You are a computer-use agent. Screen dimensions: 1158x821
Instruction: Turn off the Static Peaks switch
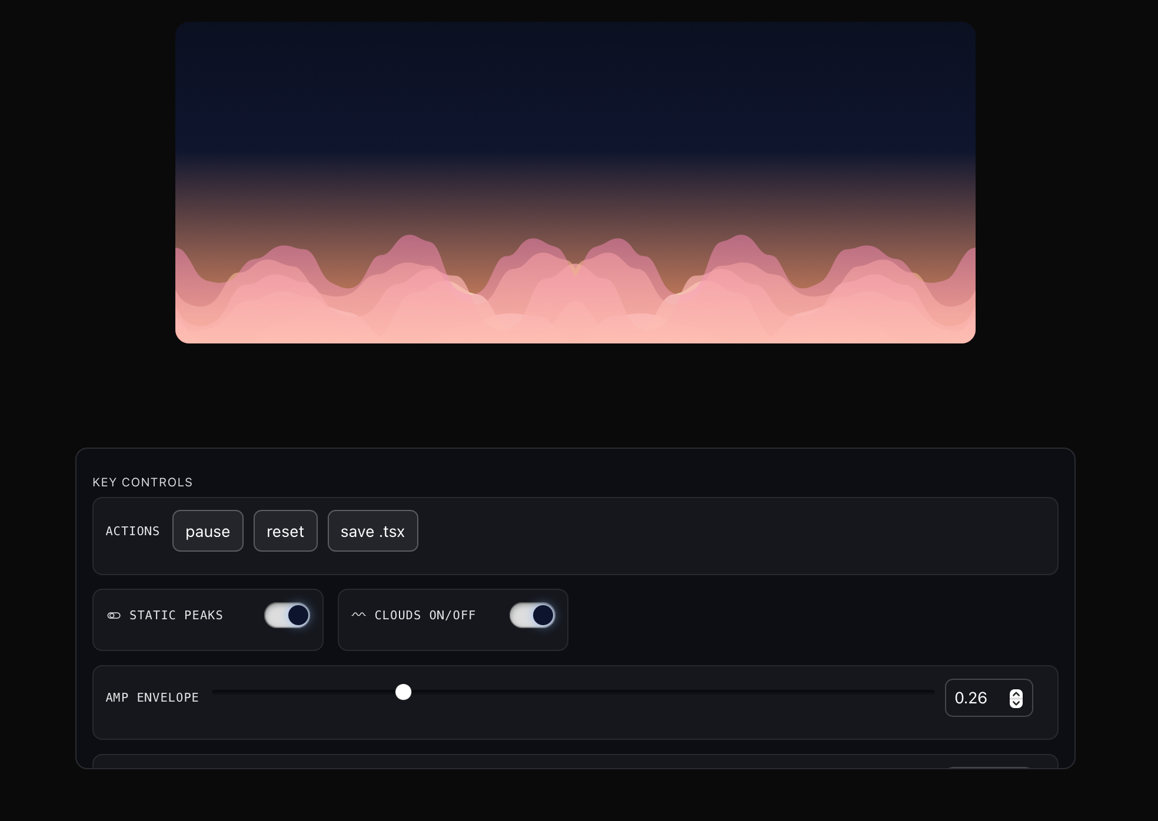287,615
